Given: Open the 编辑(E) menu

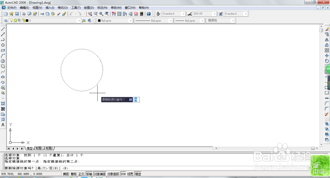Looking at the screenshot, I should pos(24,8).
